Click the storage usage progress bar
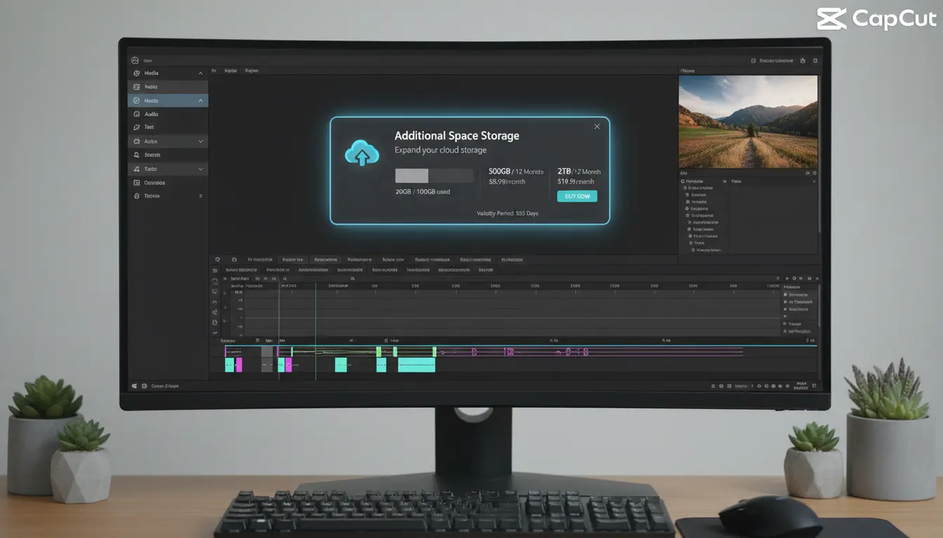943x538 pixels. (434, 175)
